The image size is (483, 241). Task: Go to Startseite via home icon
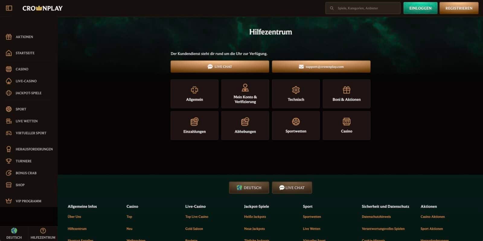point(9,53)
